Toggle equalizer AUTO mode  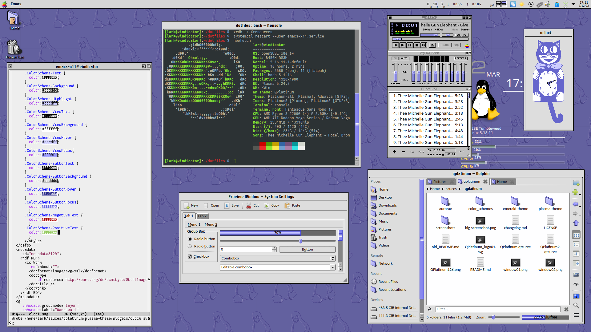[404, 58]
